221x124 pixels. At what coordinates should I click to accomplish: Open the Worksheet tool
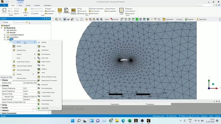coord(66,11)
